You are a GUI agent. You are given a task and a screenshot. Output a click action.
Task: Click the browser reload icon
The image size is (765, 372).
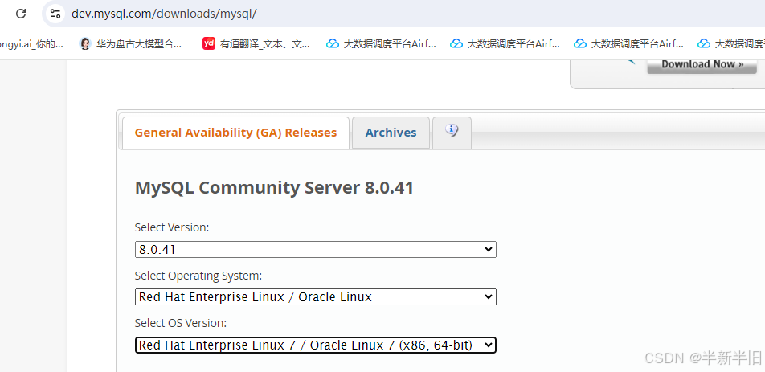click(21, 14)
